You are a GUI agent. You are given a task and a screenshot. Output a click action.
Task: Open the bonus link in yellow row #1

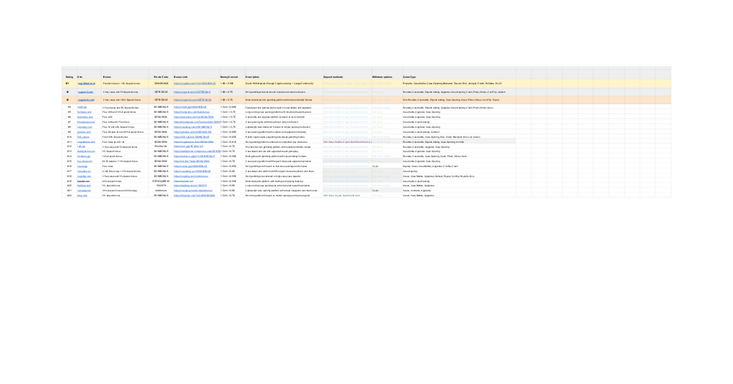(194, 84)
